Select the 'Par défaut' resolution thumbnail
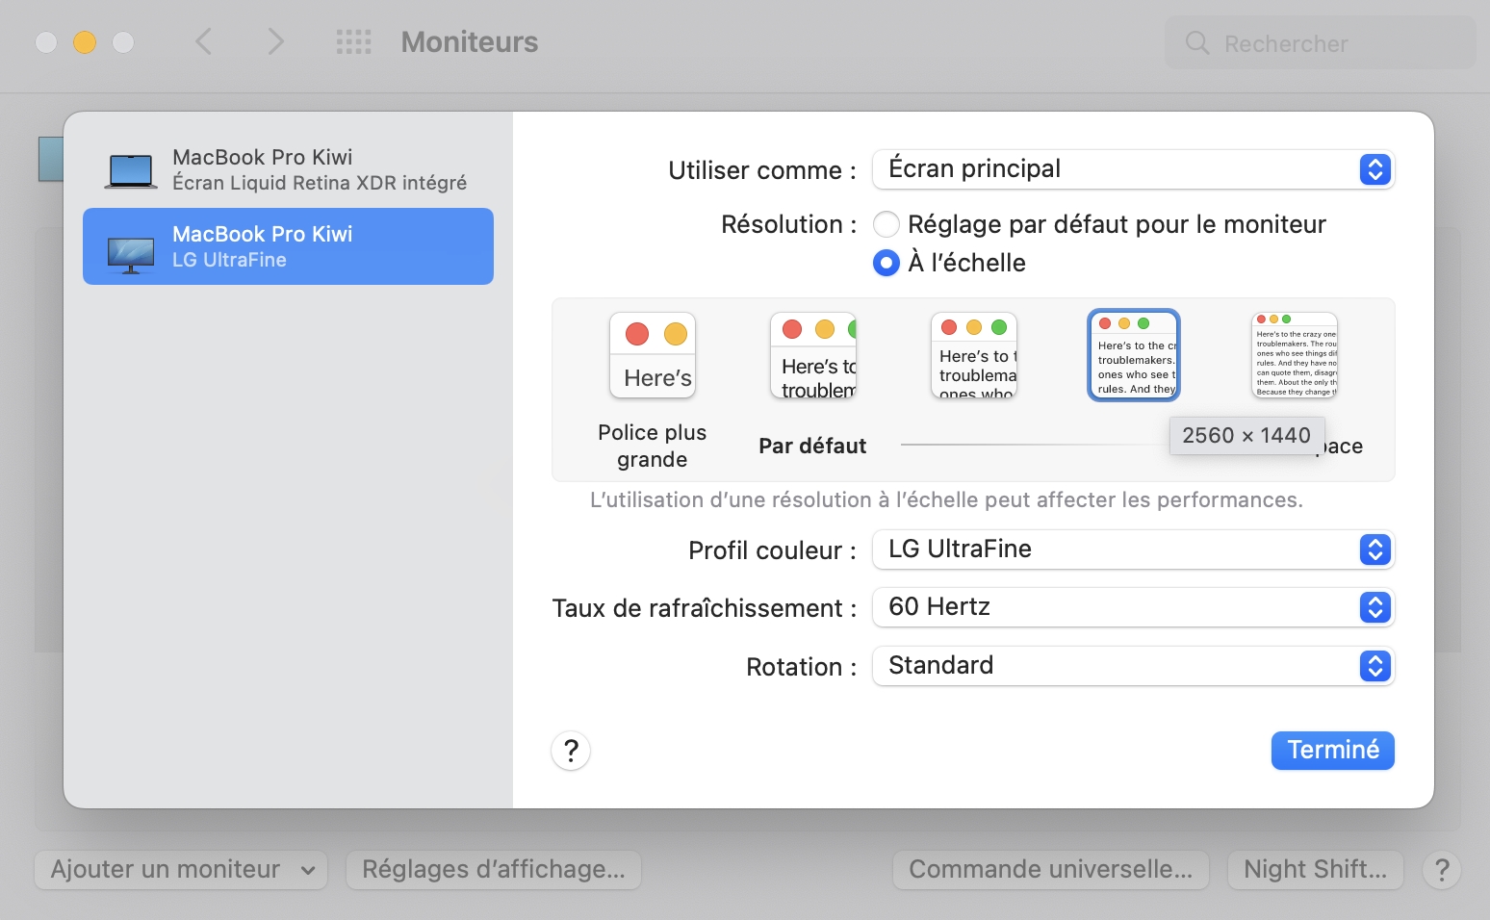1490x920 pixels. tap(813, 355)
